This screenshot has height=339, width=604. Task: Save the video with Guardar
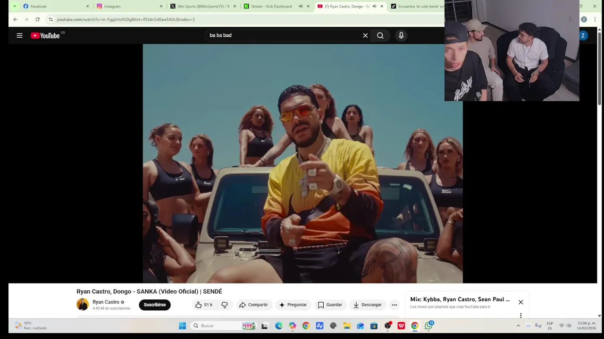pyautogui.click(x=329, y=305)
